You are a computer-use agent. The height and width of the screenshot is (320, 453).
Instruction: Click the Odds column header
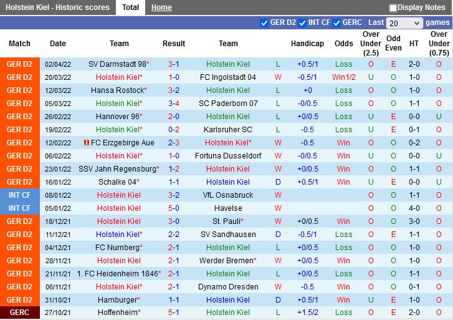tap(344, 44)
